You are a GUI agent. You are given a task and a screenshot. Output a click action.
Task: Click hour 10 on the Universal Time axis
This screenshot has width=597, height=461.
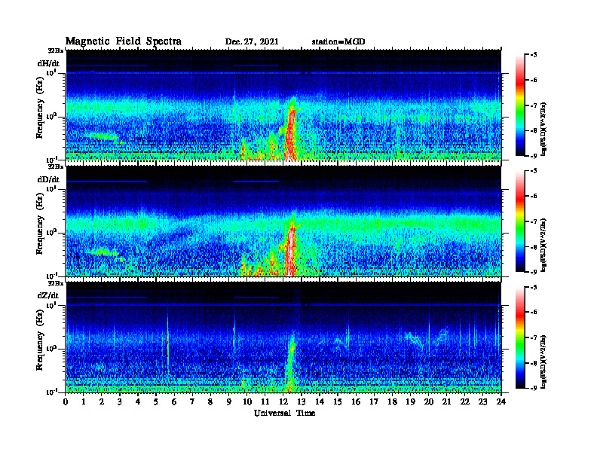click(x=247, y=402)
